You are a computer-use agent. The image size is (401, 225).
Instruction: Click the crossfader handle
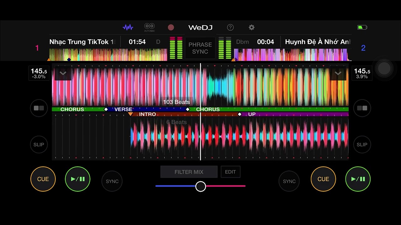[x=201, y=186]
